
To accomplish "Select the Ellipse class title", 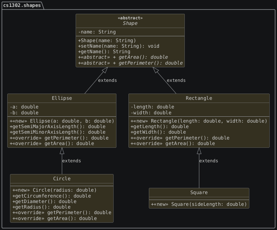I will (62, 98).
